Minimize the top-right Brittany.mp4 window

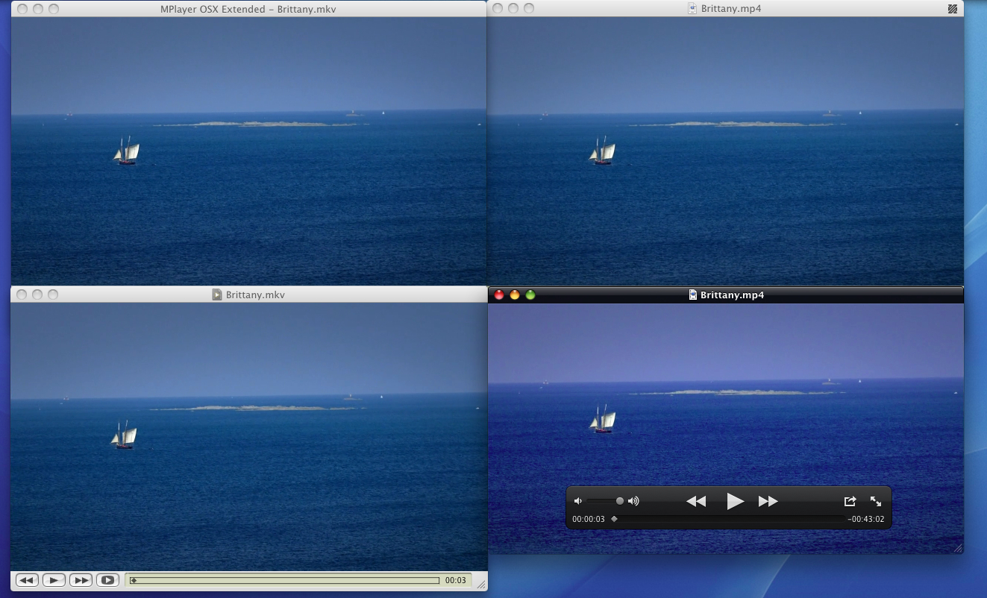pos(513,8)
